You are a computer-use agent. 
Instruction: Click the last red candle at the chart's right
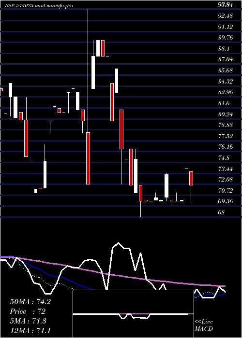(x=191, y=178)
